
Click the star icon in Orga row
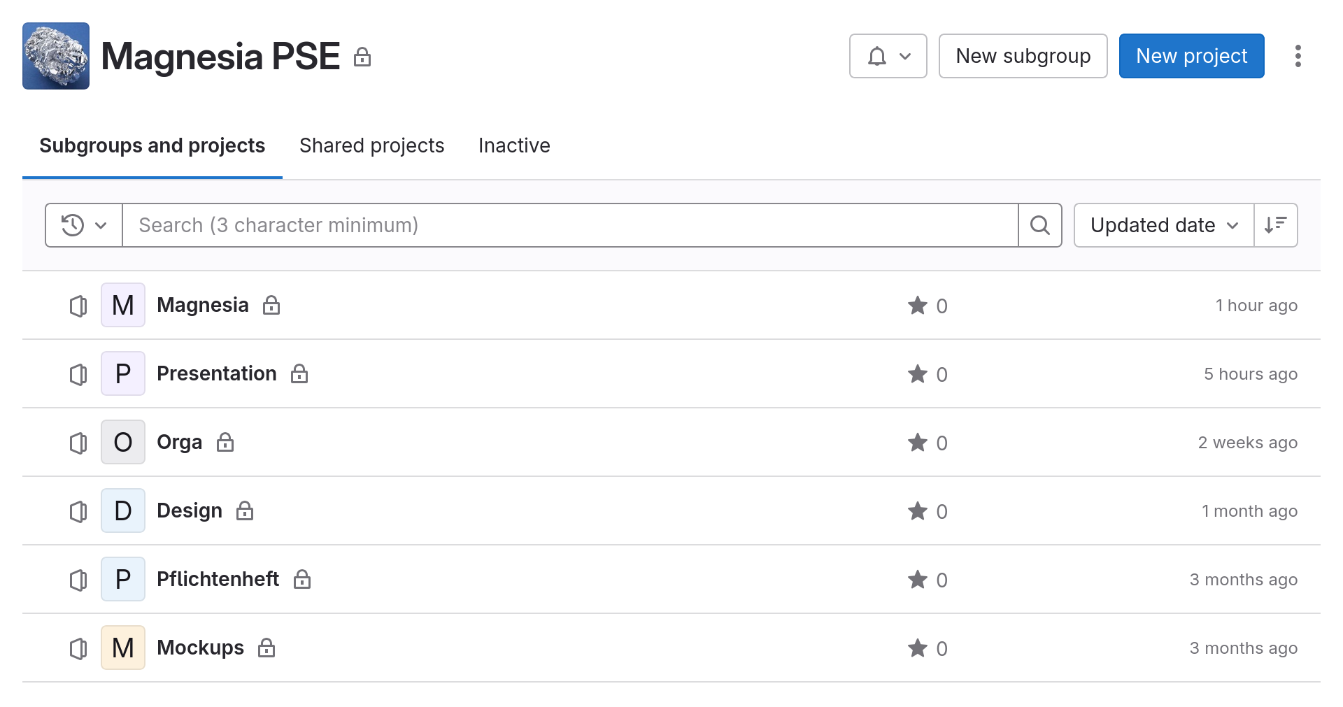[917, 442]
